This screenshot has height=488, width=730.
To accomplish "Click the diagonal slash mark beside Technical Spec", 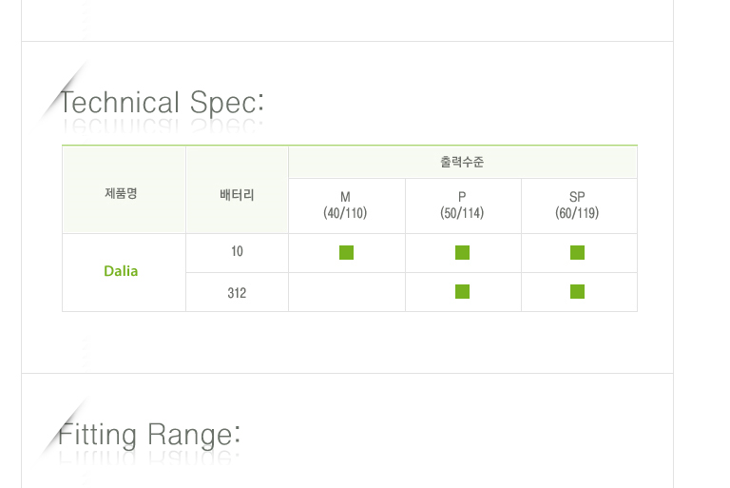I will coord(65,91).
